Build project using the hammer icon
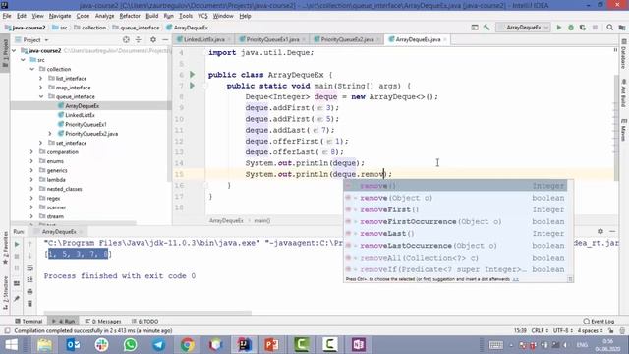 pos(486,28)
